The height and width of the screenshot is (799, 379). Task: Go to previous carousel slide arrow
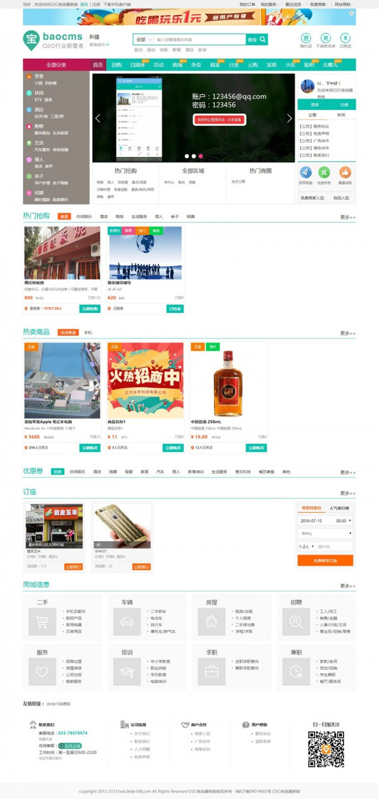click(x=97, y=118)
